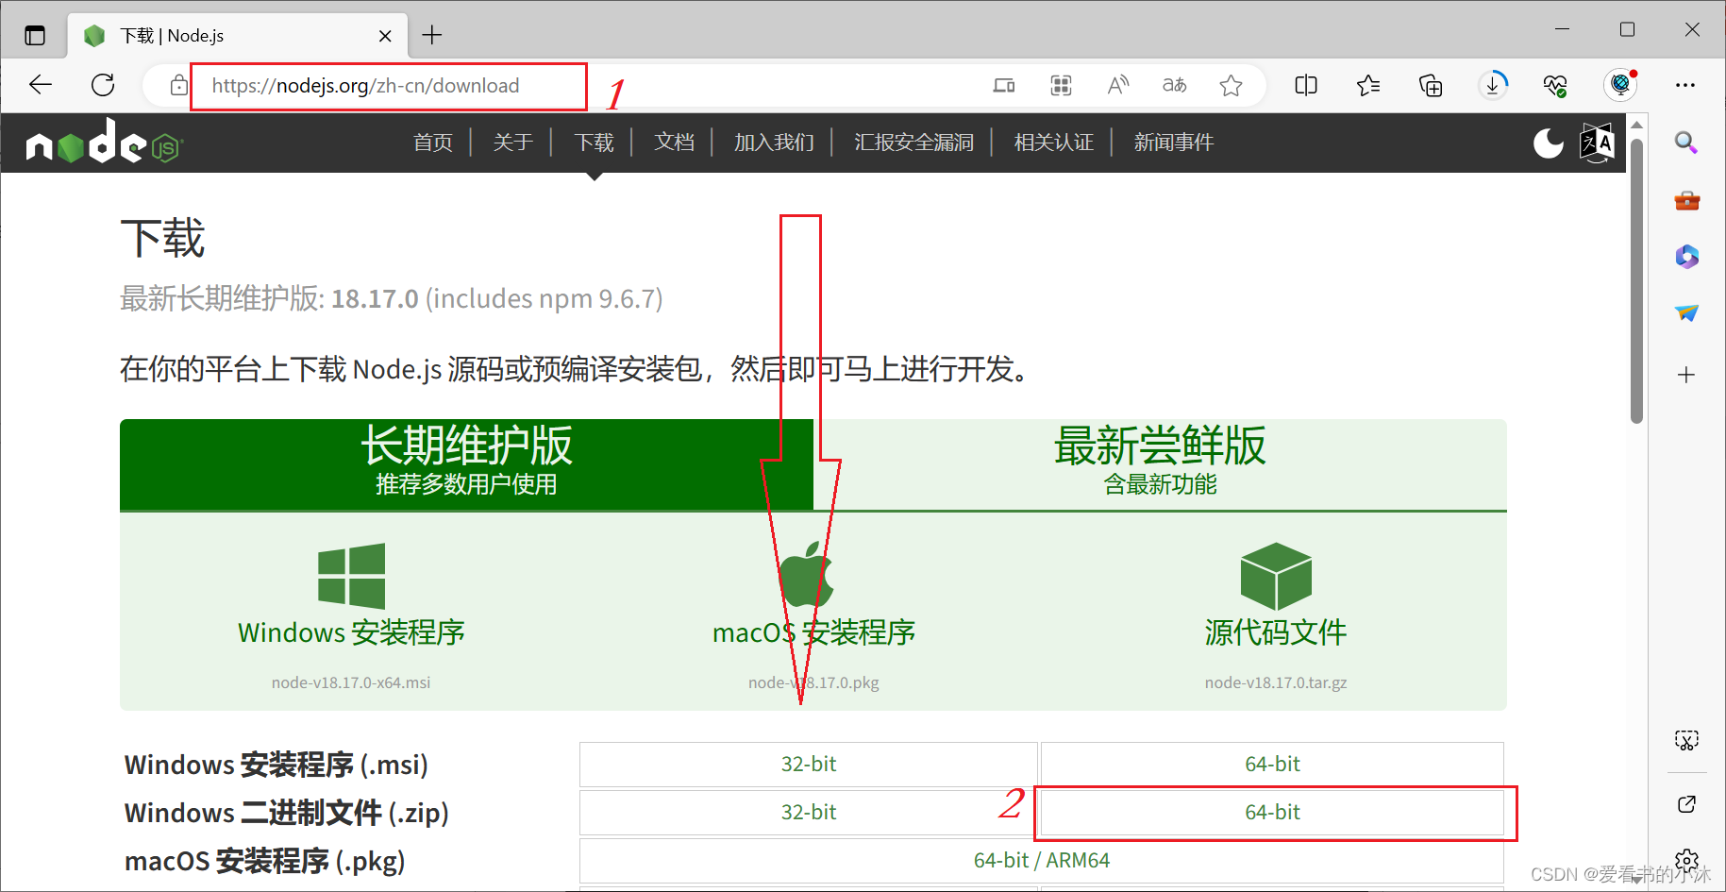Select the 长期维护版 tab
1726x892 pixels.
click(466, 464)
